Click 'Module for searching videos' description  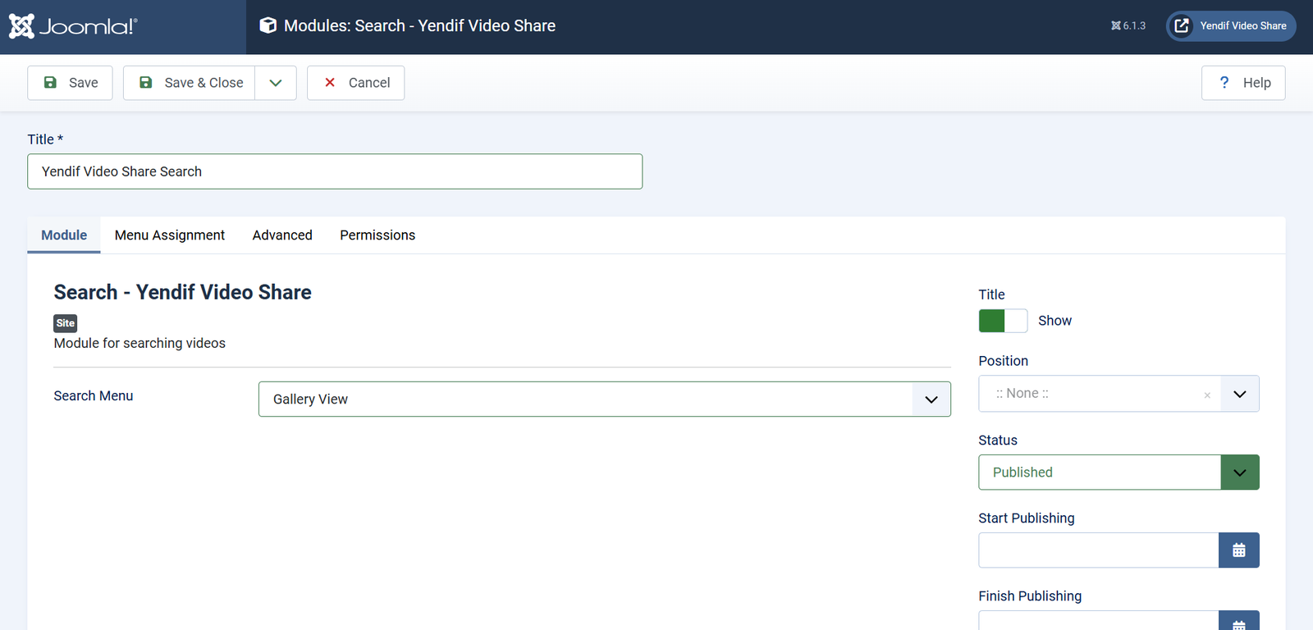[x=140, y=343]
